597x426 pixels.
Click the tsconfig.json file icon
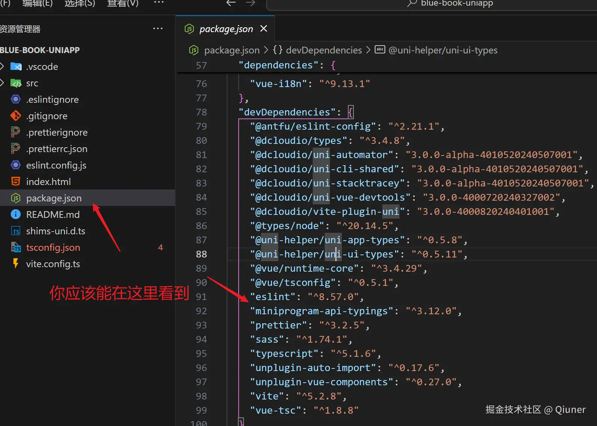16,247
